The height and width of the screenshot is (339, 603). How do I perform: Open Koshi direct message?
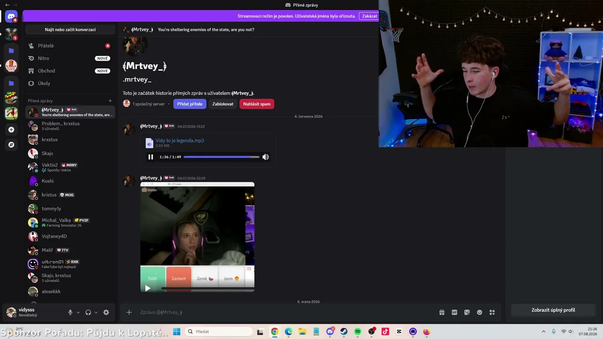pyautogui.click(x=69, y=181)
